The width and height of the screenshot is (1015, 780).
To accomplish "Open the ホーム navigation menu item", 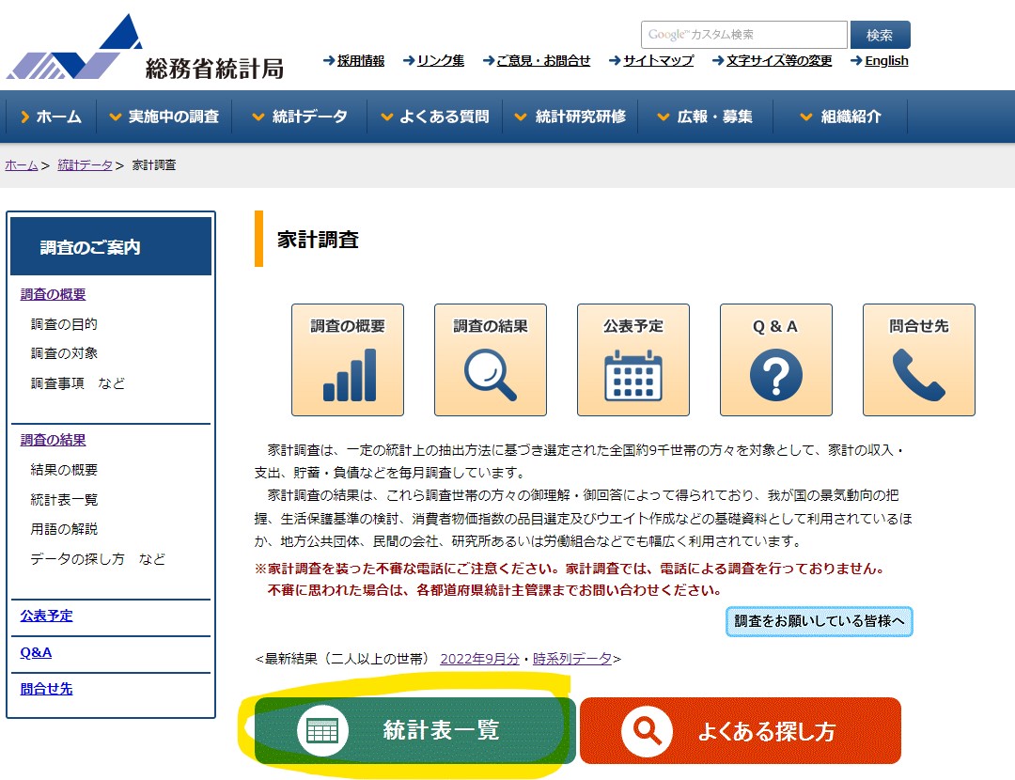I will point(51,117).
